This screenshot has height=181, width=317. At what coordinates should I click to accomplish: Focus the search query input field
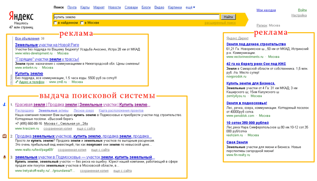(x=136, y=17)
